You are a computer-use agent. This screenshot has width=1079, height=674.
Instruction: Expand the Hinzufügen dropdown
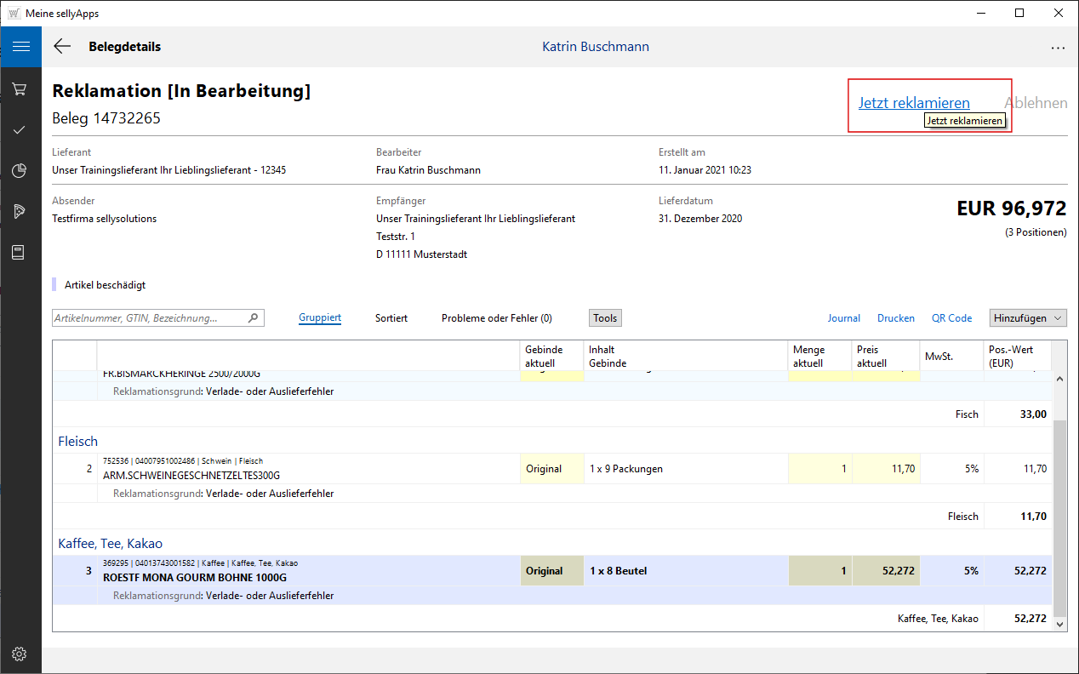click(x=1028, y=318)
